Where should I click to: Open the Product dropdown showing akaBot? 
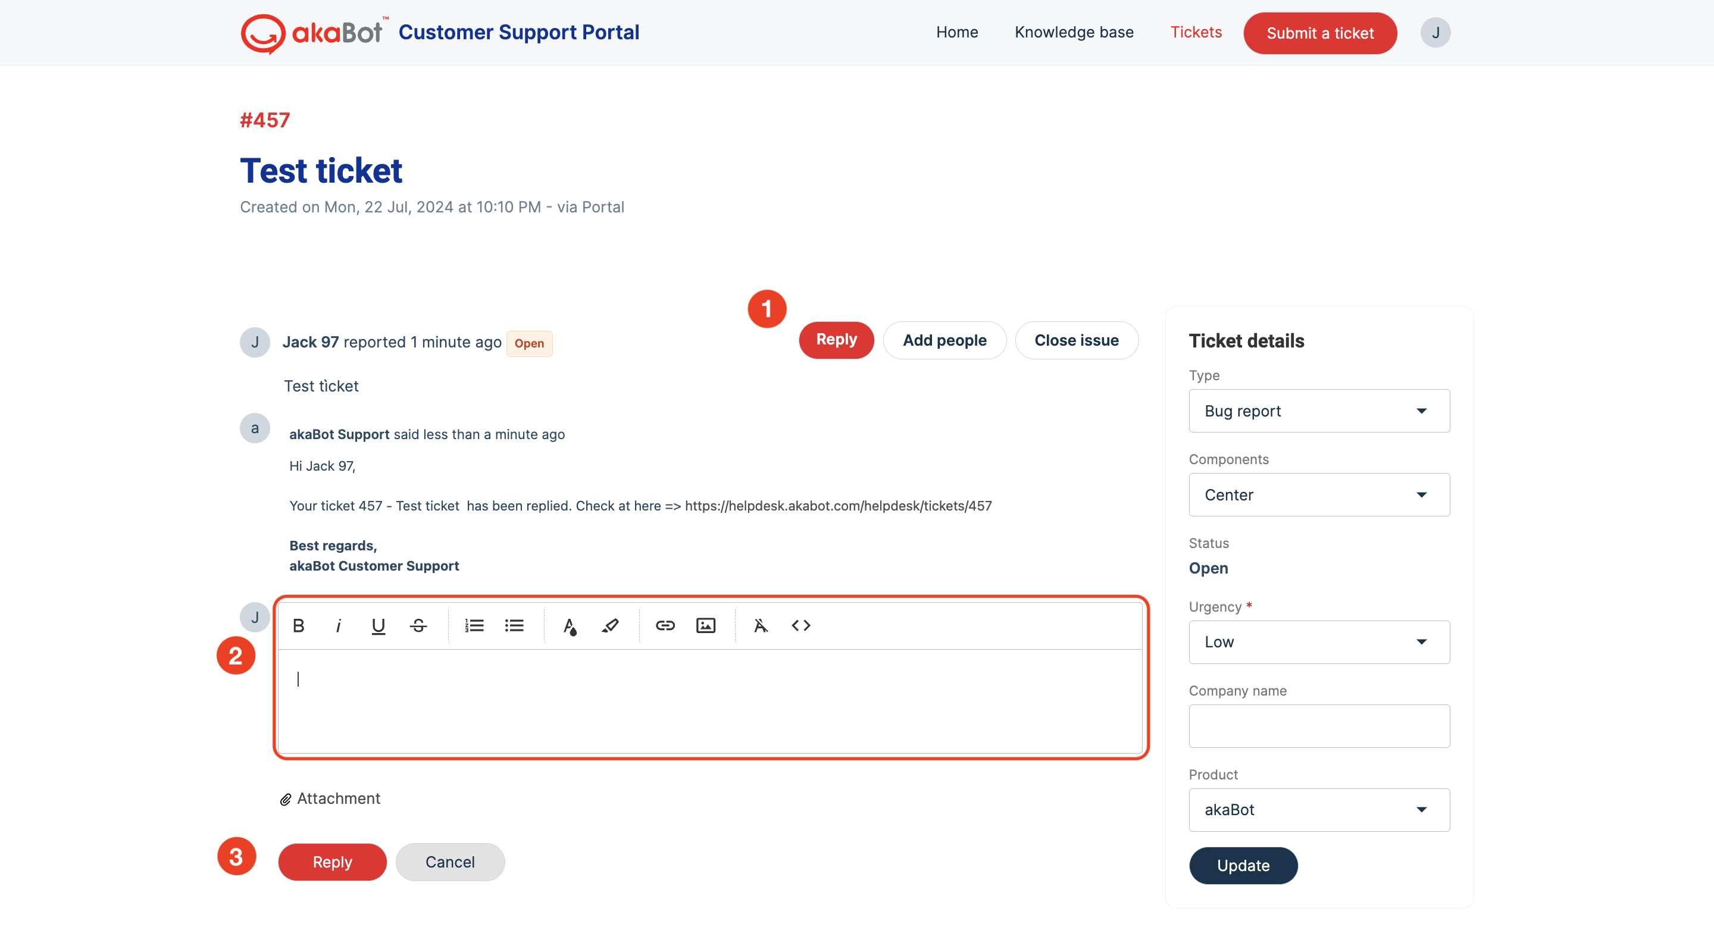click(1319, 809)
